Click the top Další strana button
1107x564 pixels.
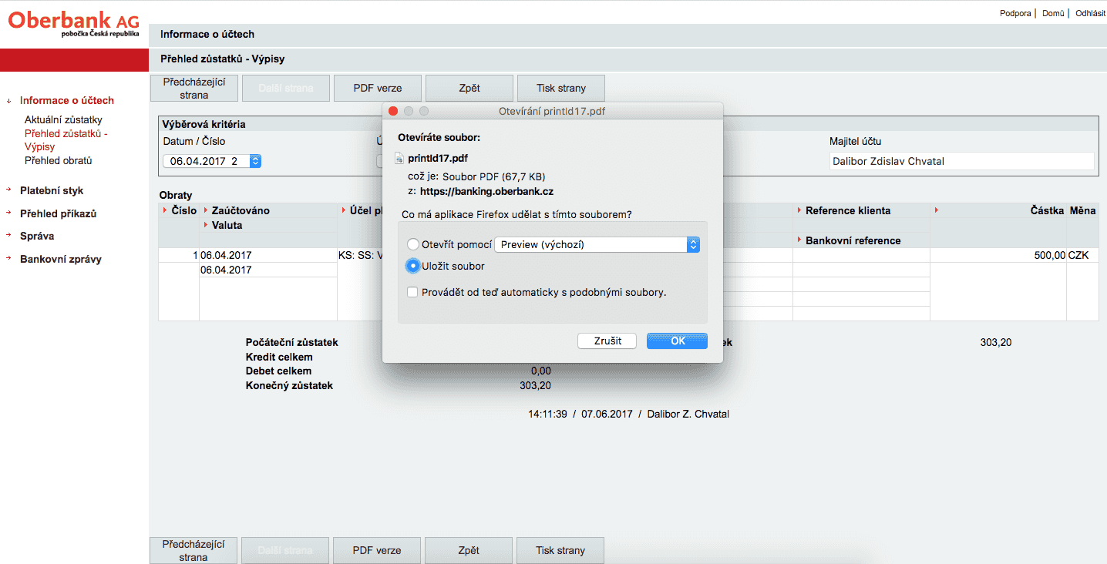coord(286,89)
